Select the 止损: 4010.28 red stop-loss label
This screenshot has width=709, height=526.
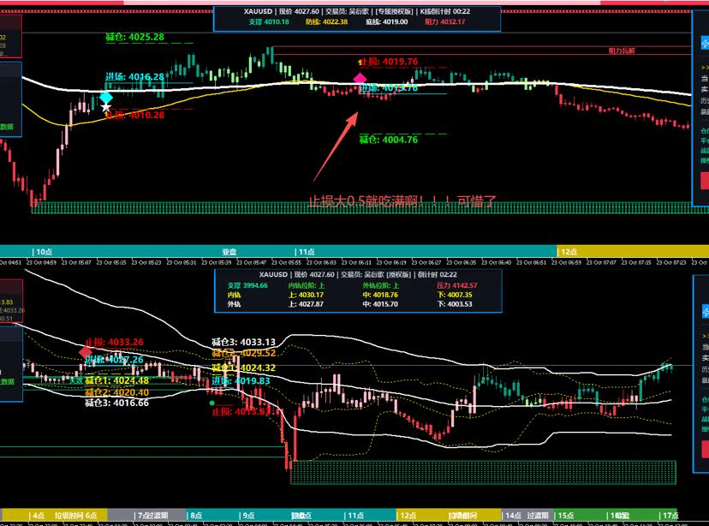pos(134,115)
